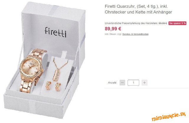Open the Service- & Versandkosten link
189x123 pixels.
[135, 34]
